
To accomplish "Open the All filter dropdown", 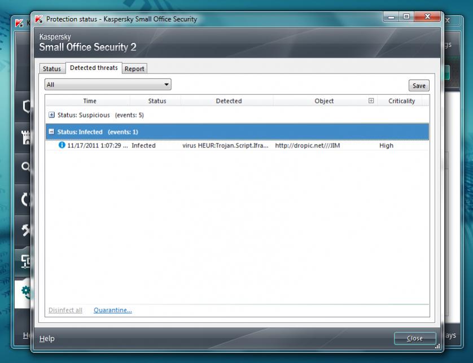I will pos(108,85).
